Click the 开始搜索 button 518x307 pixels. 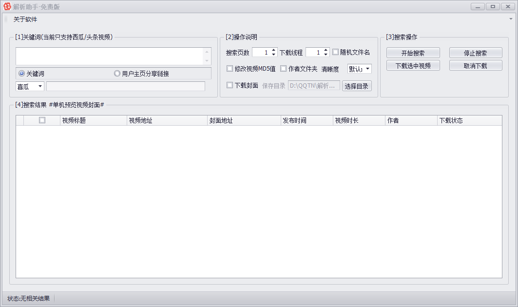[x=413, y=53]
